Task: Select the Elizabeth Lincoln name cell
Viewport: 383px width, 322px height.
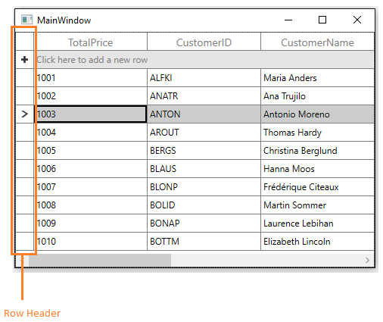Action: coord(317,242)
